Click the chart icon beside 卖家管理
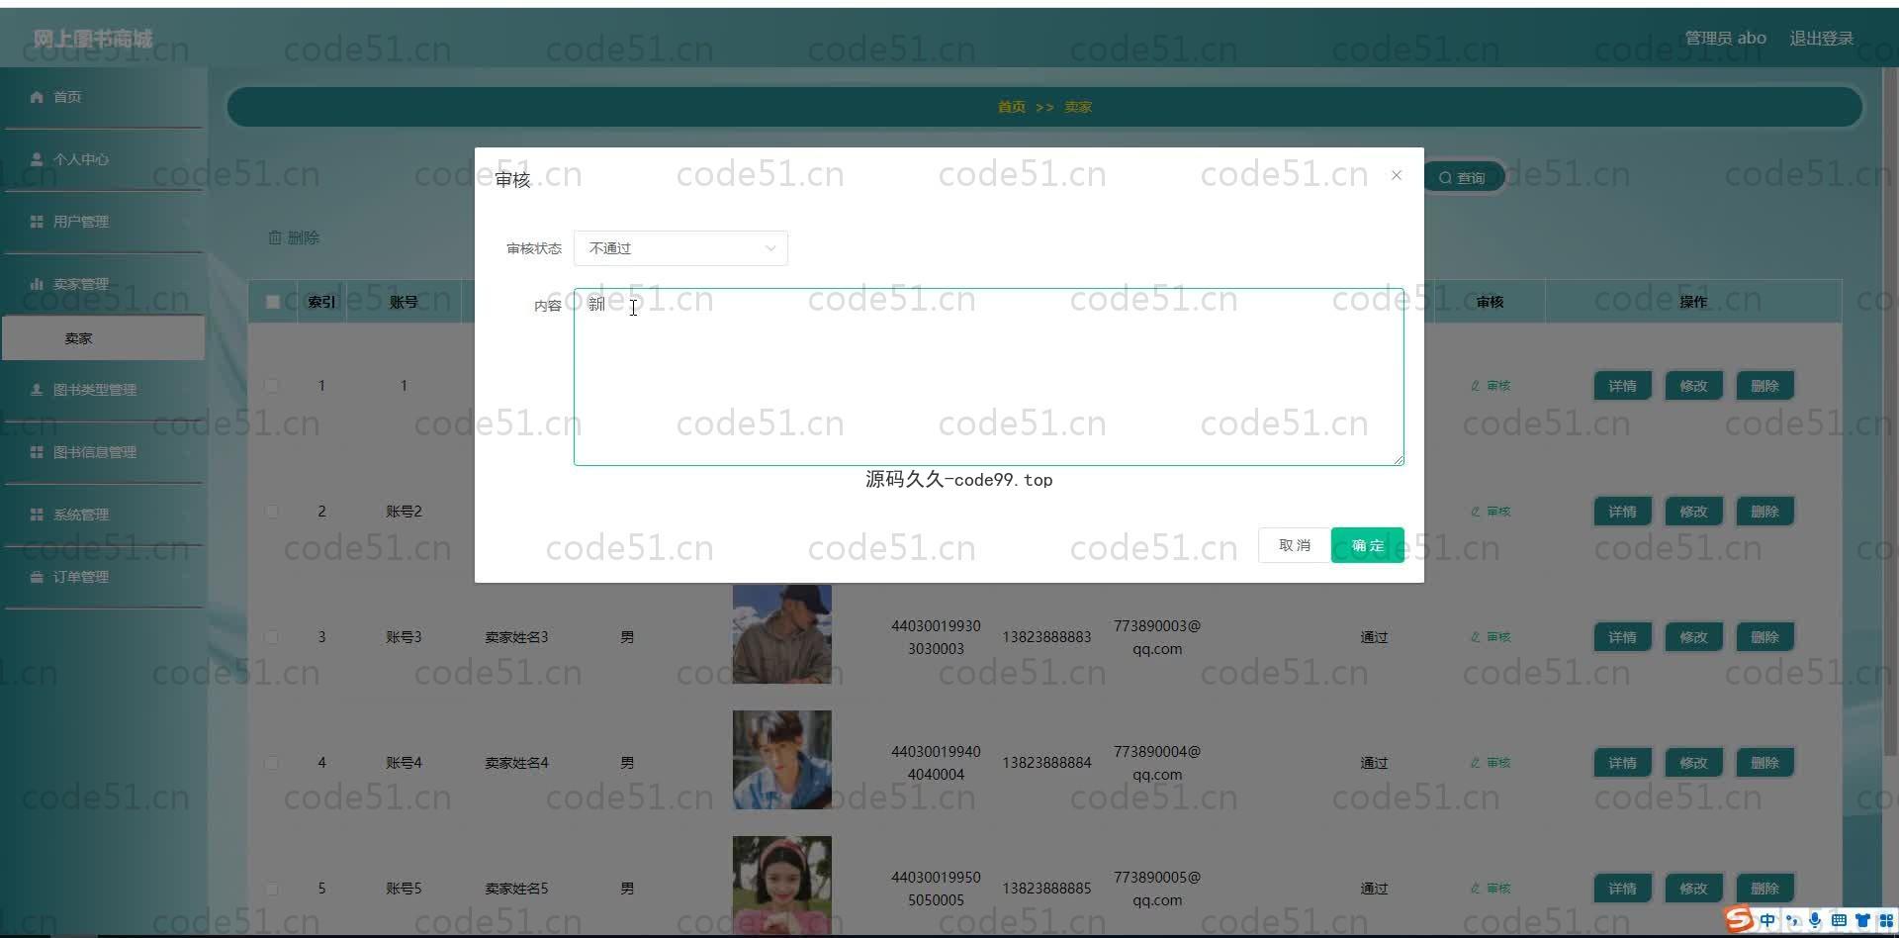1899x938 pixels. pyautogui.click(x=37, y=284)
